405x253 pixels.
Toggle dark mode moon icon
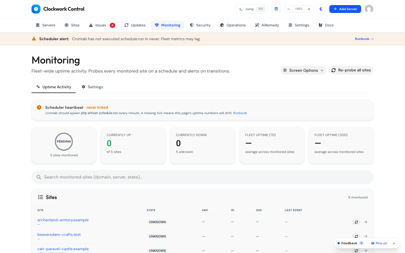coord(321,9)
